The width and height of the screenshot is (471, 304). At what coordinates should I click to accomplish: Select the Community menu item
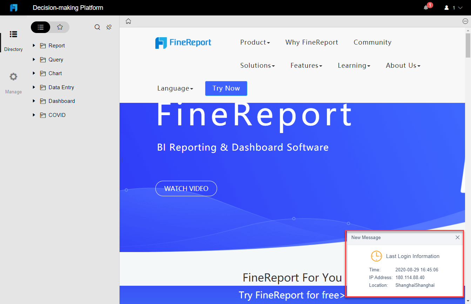(x=372, y=42)
